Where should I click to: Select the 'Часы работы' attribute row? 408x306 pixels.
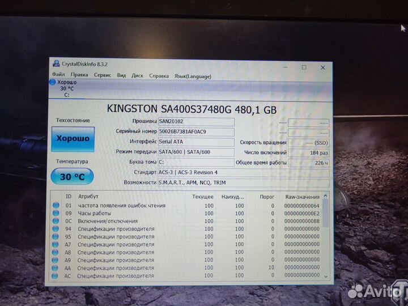click(186, 214)
